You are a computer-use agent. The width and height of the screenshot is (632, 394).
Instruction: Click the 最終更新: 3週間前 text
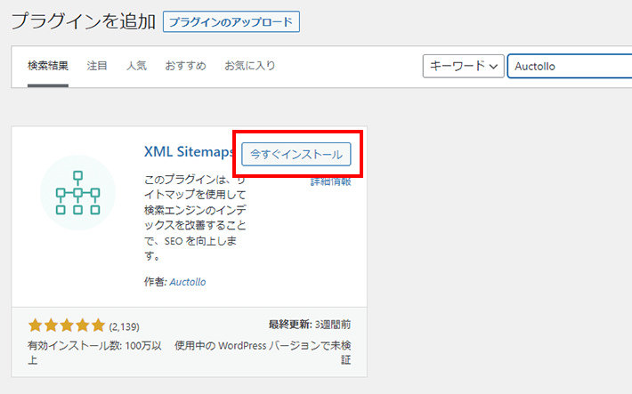[310, 325]
